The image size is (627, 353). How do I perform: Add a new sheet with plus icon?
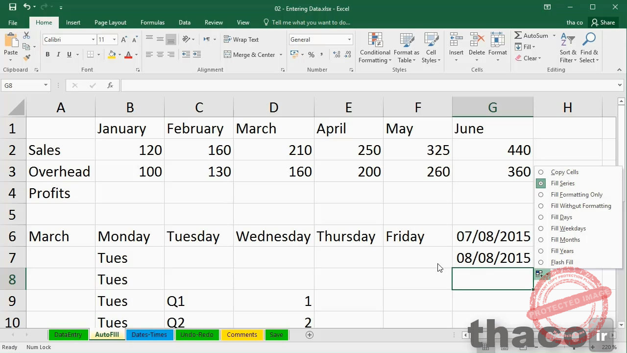[x=309, y=335]
